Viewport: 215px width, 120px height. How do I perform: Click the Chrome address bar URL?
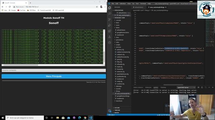32,7
